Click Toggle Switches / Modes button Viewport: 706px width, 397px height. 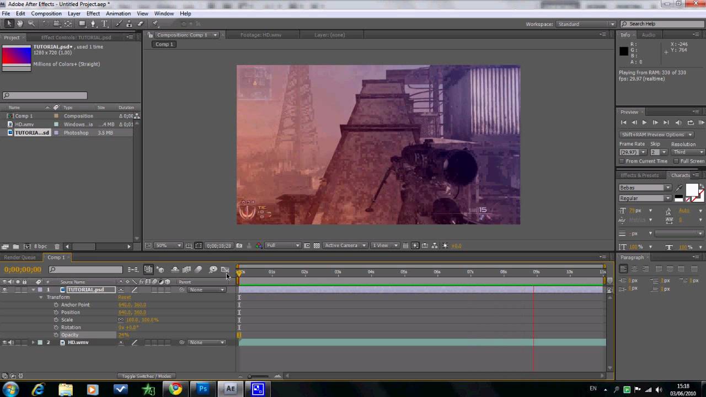[x=146, y=376]
